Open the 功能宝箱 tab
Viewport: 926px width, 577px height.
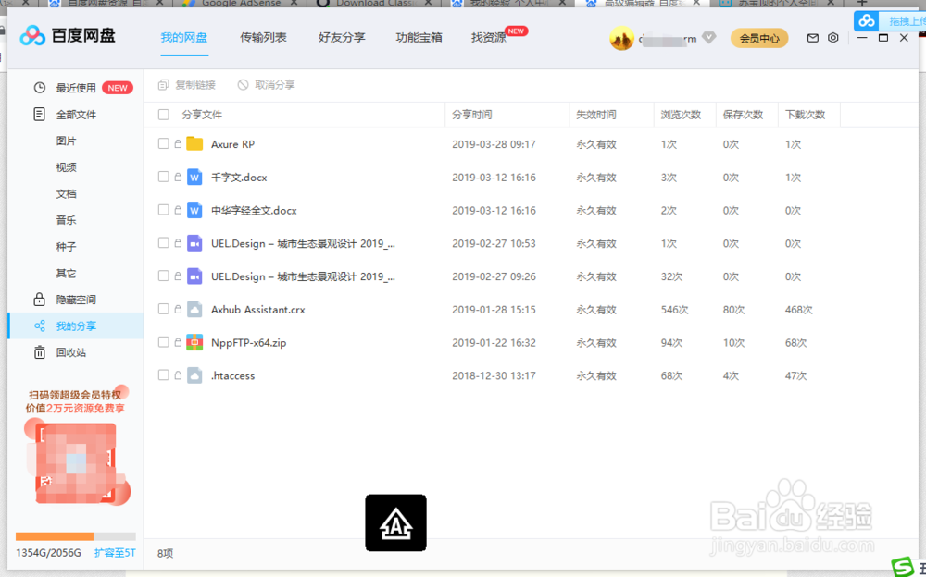tap(419, 38)
